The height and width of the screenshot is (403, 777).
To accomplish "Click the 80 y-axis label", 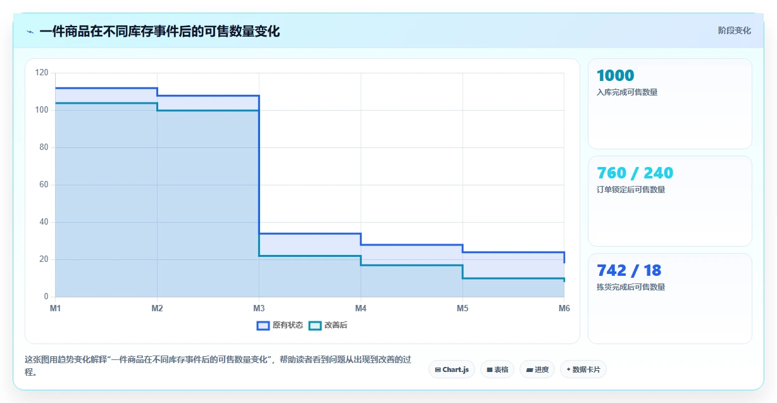I will pos(44,147).
